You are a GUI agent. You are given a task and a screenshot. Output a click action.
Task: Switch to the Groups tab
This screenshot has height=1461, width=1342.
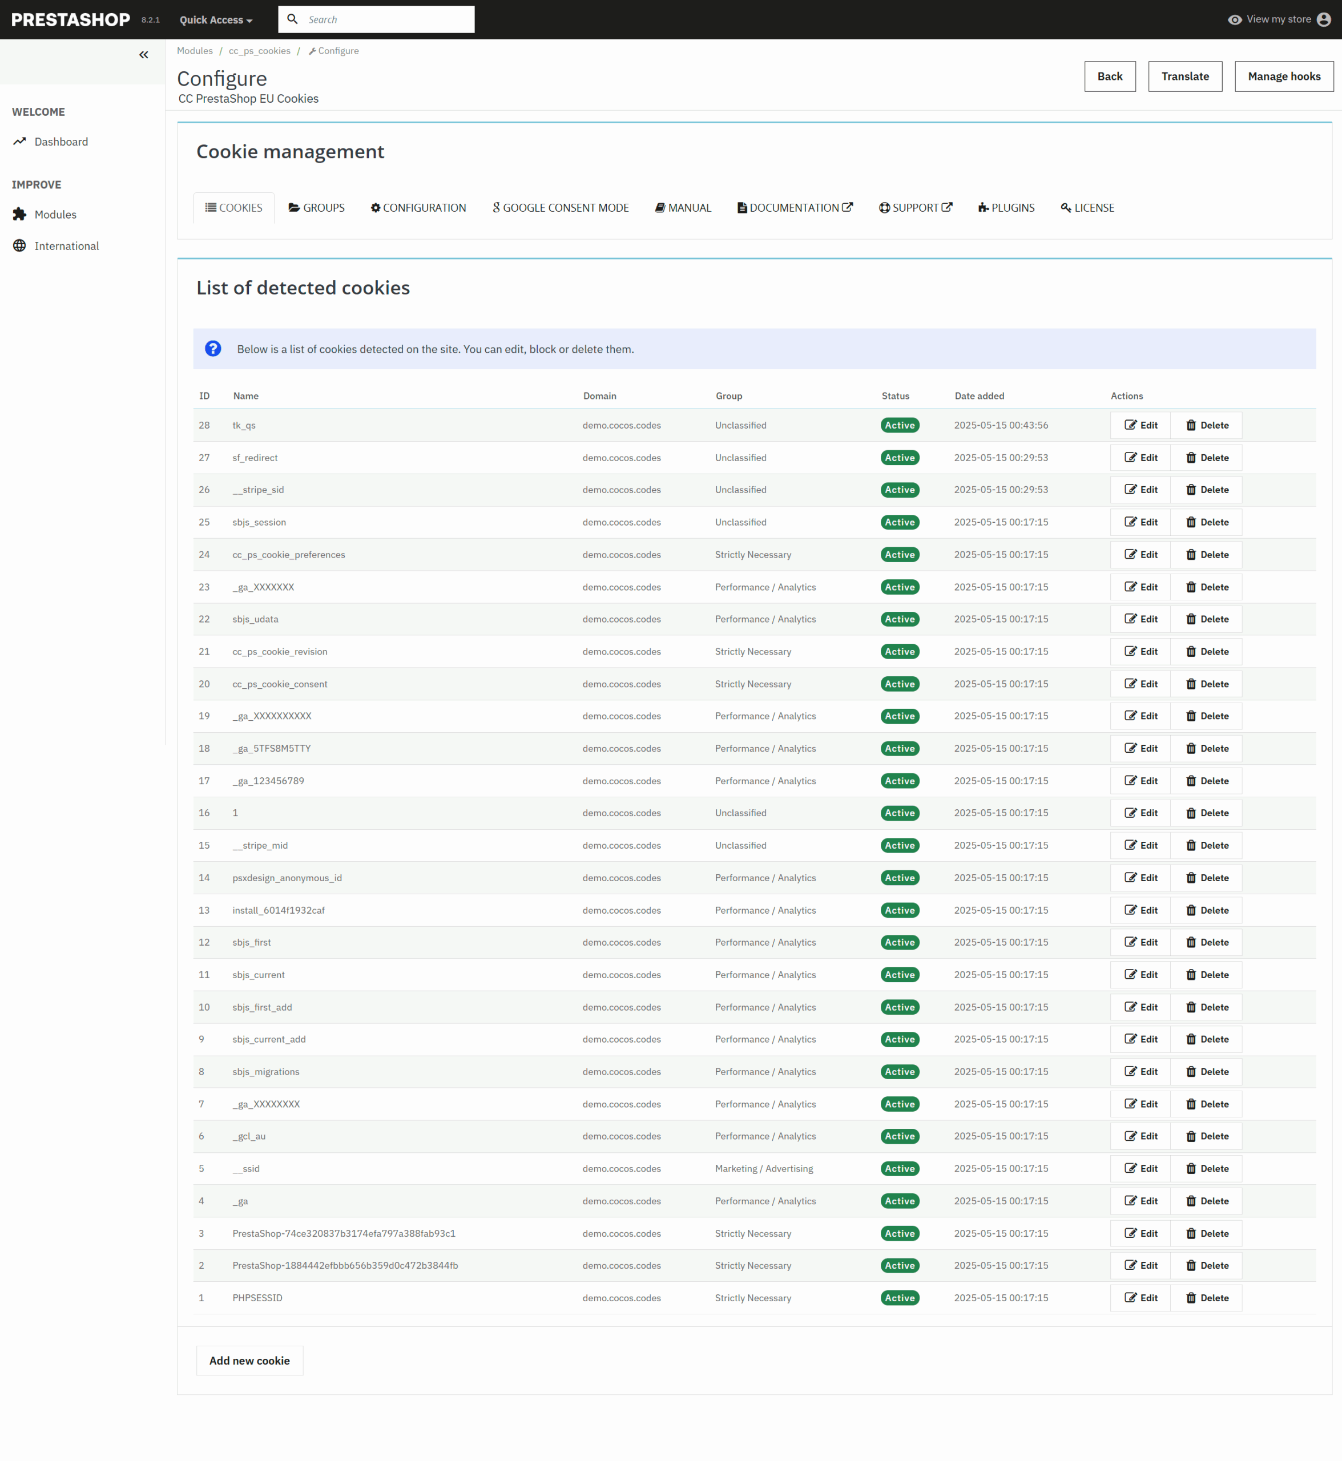point(317,208)
